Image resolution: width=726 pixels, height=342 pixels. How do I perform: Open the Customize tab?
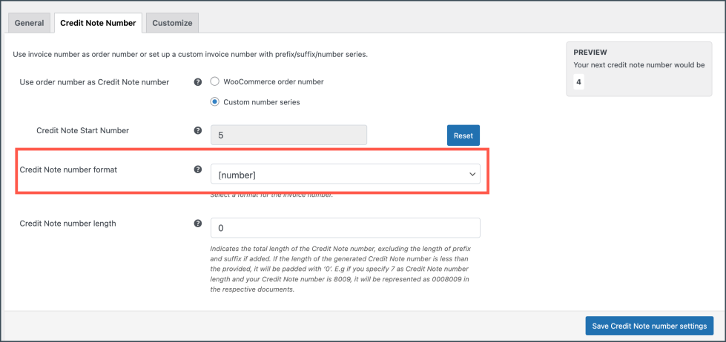pos(172,23)
